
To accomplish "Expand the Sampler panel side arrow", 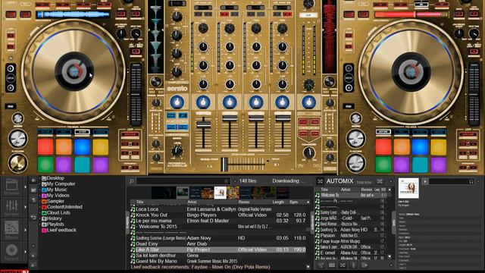I will (25, 207).
